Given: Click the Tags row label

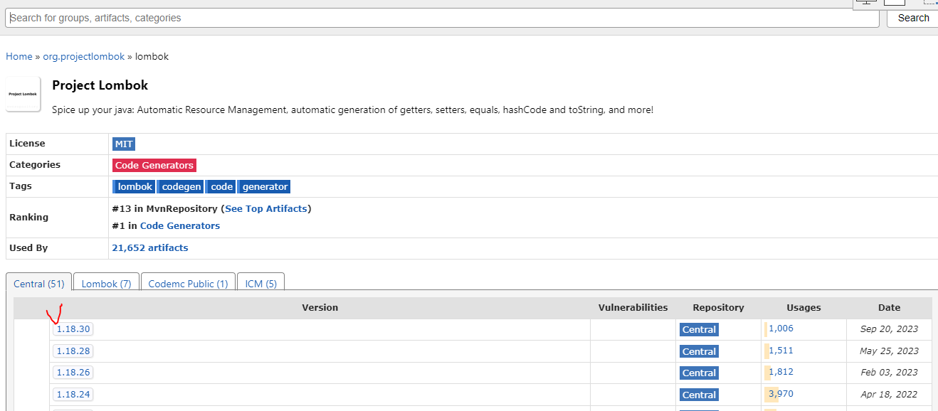Looking at the screenshot, I should point(21,186).
